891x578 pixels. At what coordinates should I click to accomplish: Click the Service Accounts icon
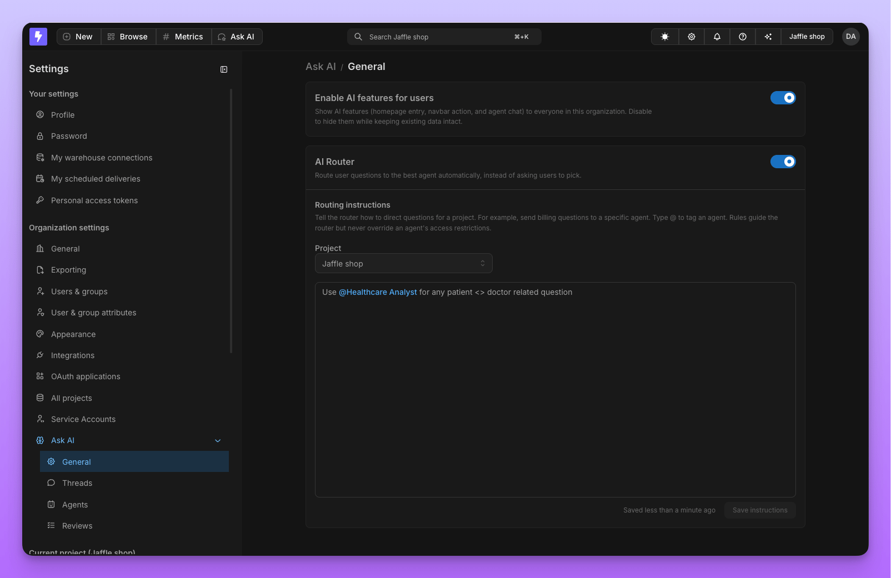[40, 419]
